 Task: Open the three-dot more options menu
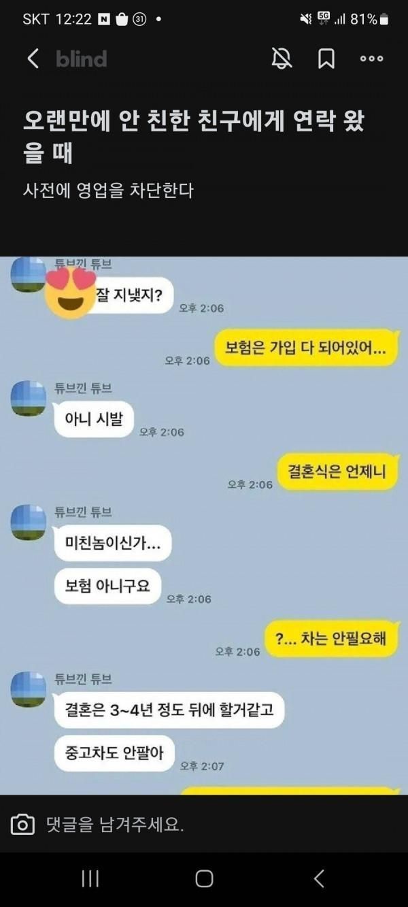pos(372,59)
